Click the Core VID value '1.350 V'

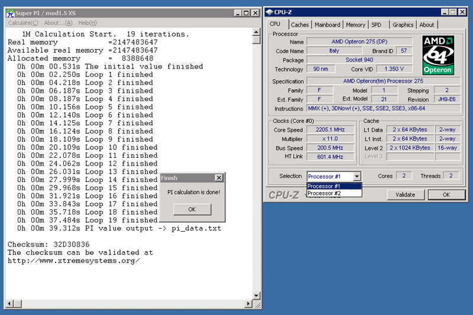pyautogui.click(x=394, y=69)
